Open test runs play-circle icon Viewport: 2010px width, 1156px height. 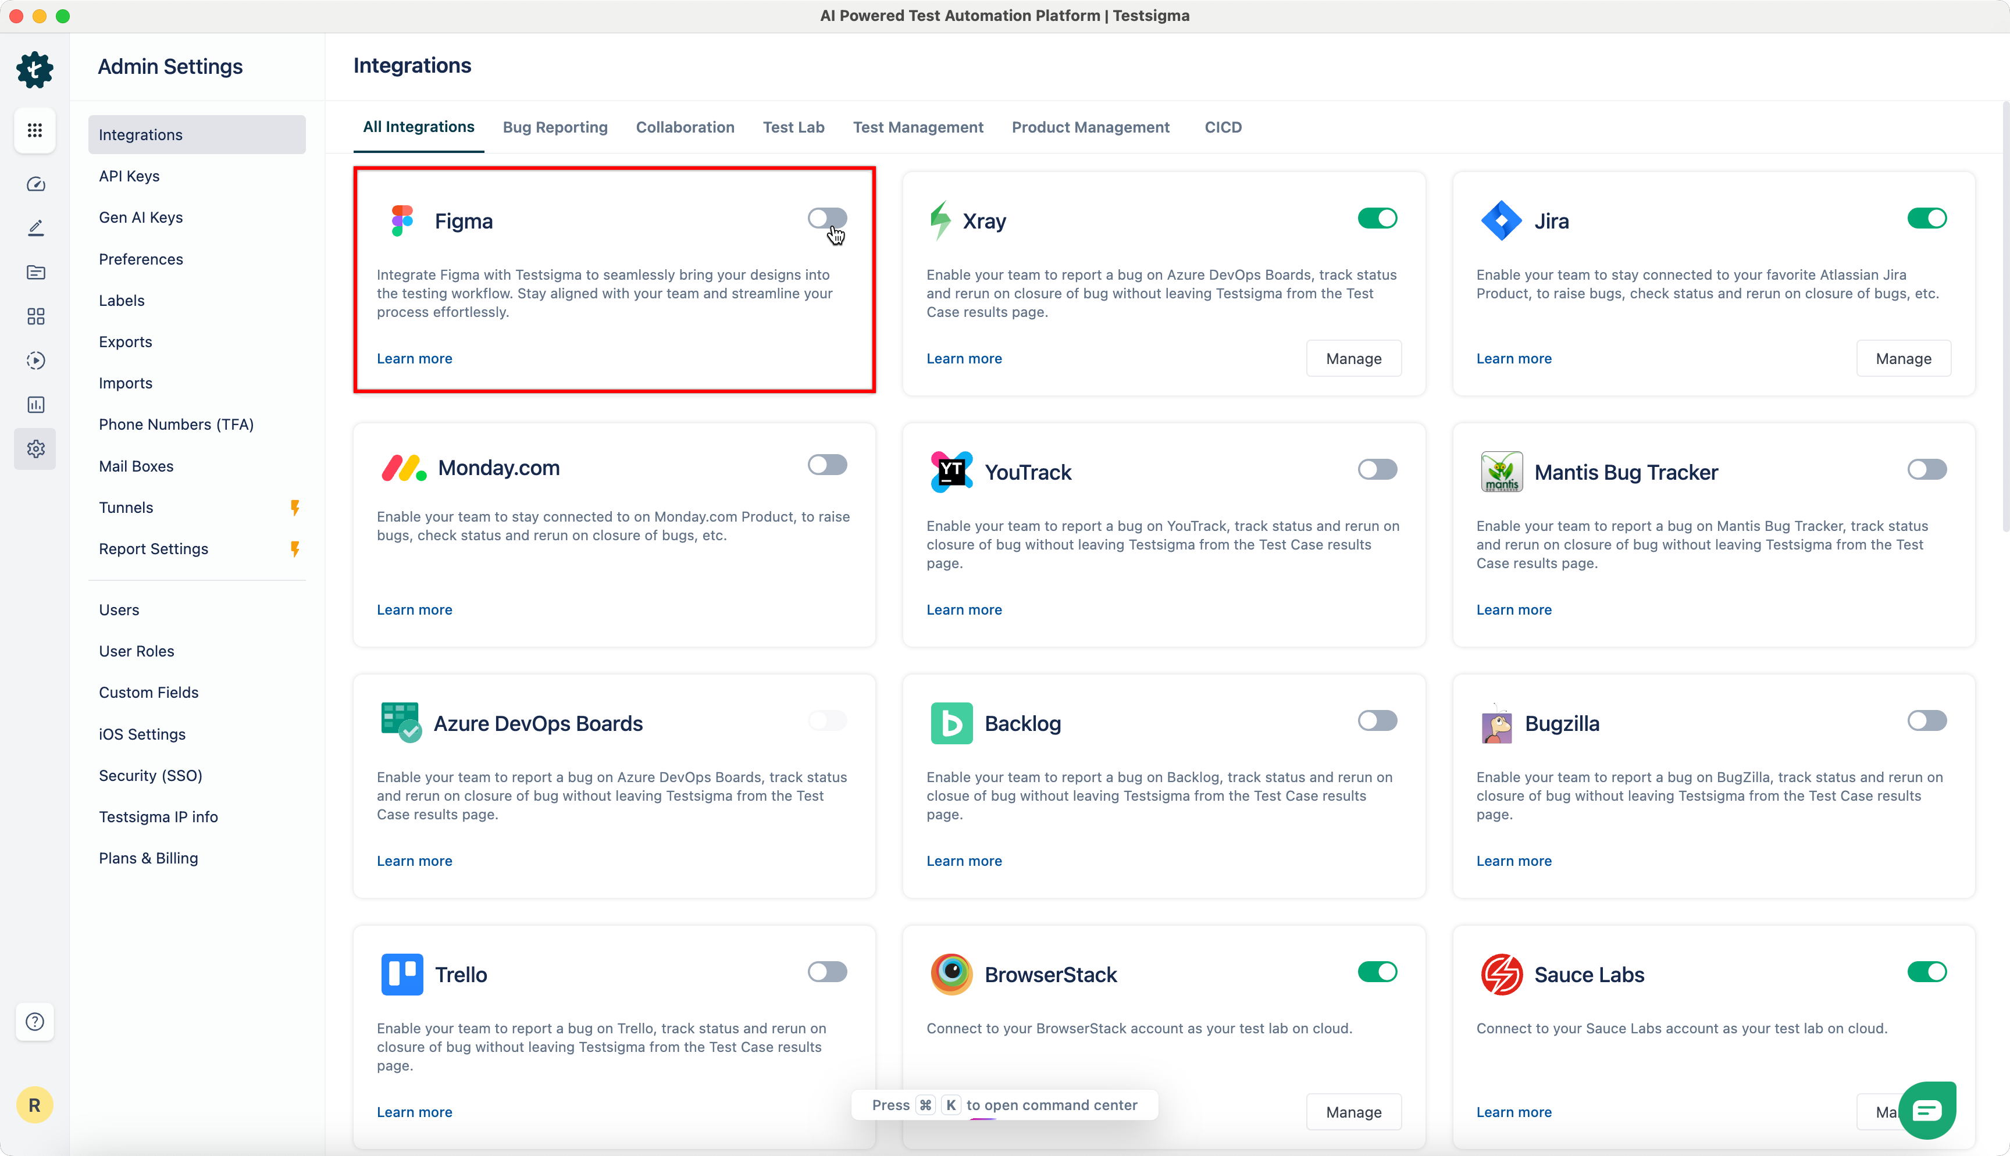[35, 361]
